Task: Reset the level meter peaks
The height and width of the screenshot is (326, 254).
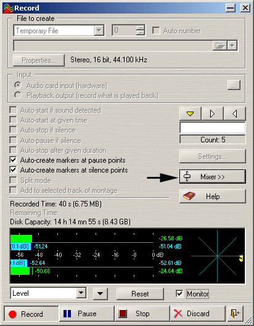Action: (140, 294)
